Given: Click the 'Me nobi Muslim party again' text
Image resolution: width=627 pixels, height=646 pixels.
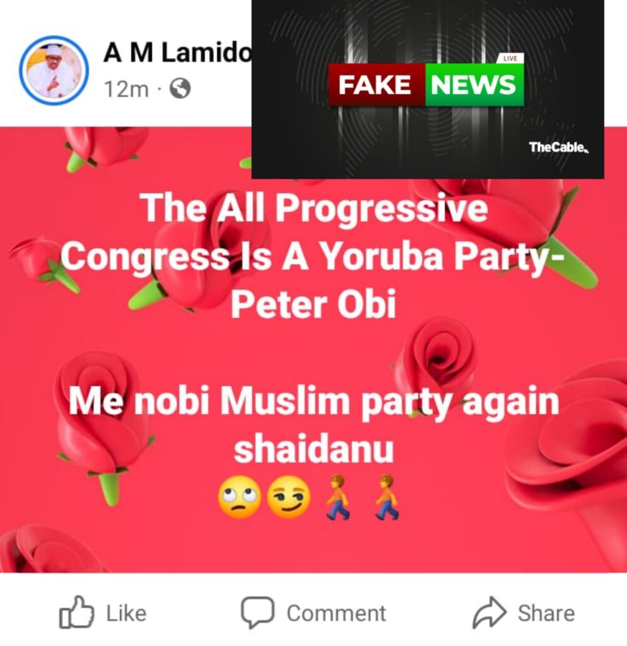Looking at the screenshot, I should click(313, 402).
